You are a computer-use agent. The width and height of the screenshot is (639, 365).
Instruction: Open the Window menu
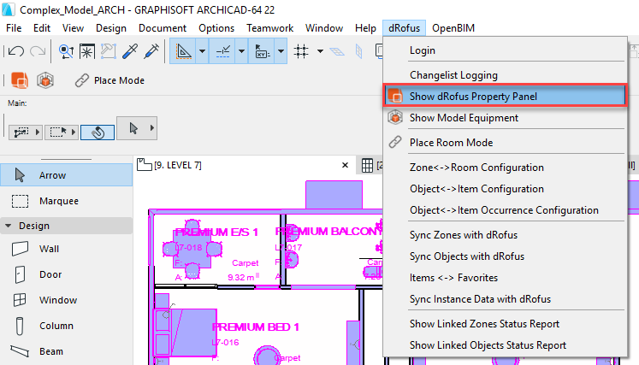click(324, 28)
